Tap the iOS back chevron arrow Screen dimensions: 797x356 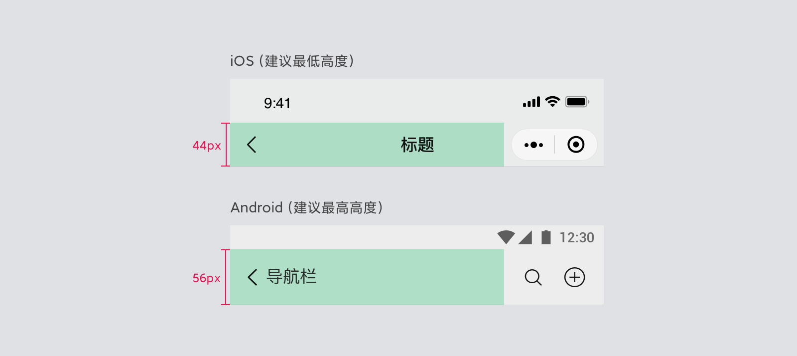[x=252, y=145]
